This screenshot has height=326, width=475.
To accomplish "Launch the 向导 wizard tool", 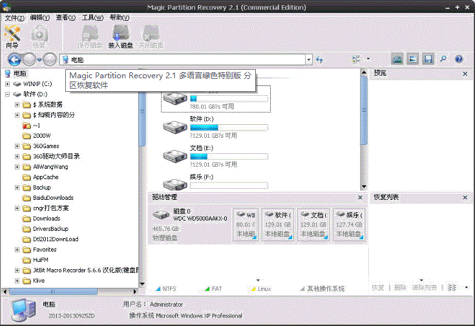I will (12, 37).
